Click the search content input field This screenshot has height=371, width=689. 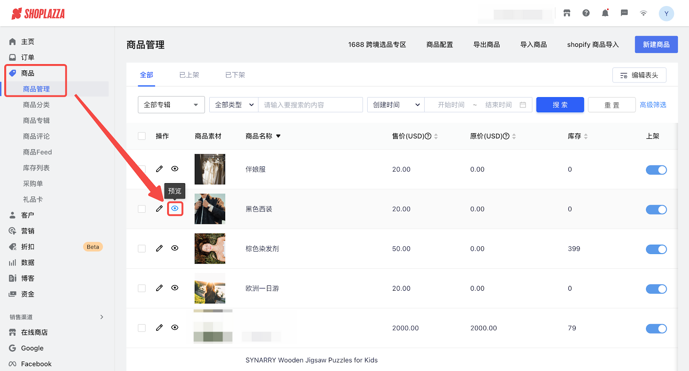(x=310, y=105)
